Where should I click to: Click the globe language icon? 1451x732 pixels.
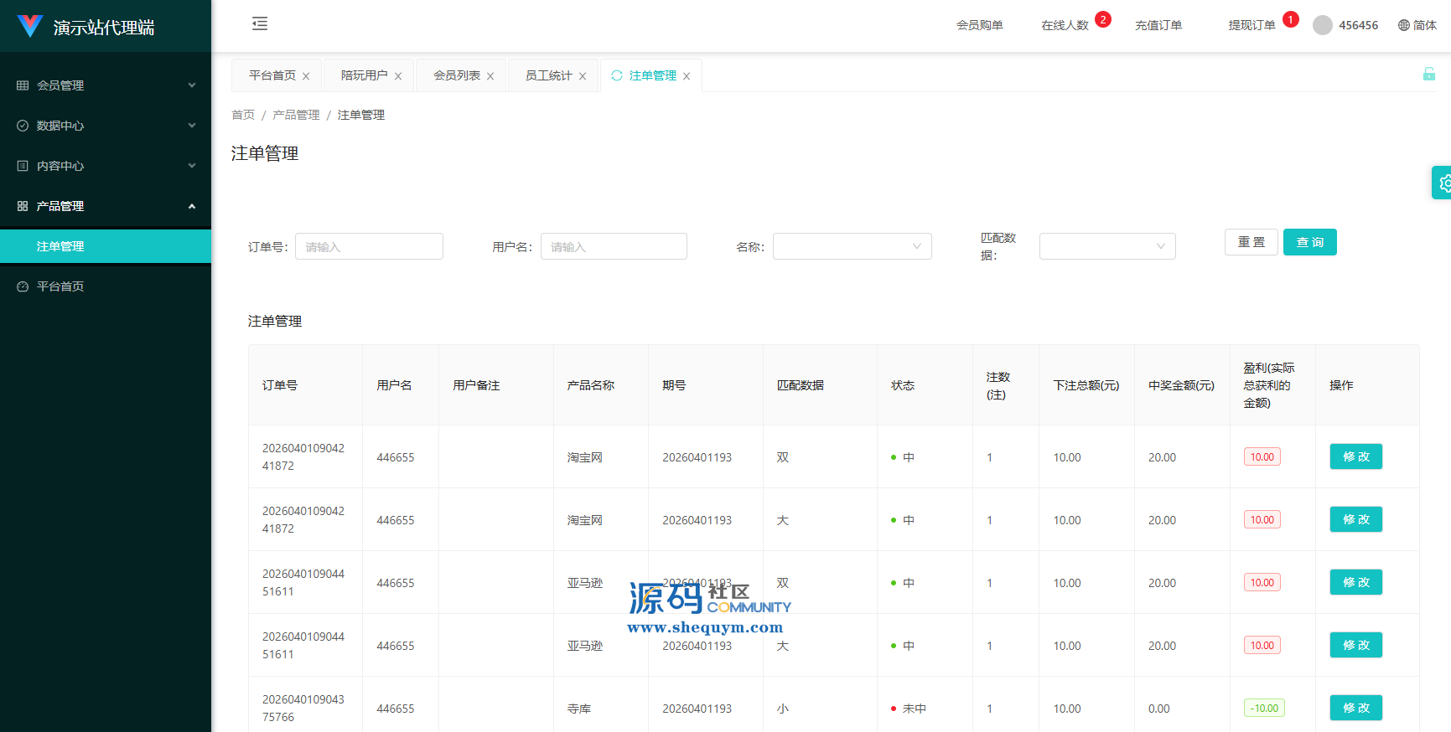click(x=1404, y=25)
